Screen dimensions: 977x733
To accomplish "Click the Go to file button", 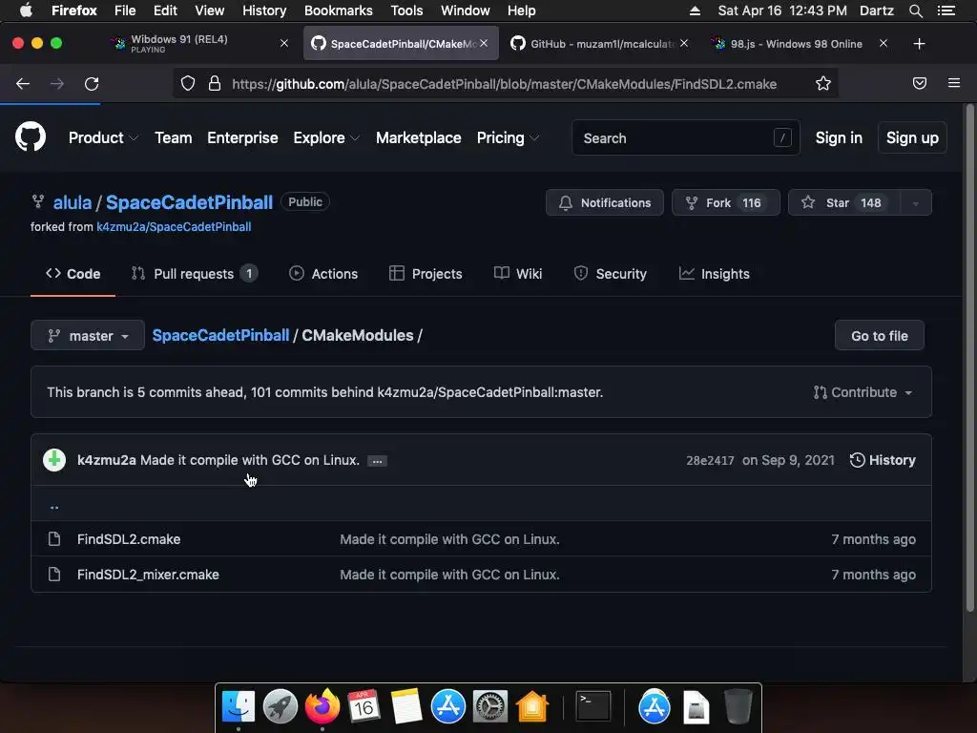I will point(879,335).
